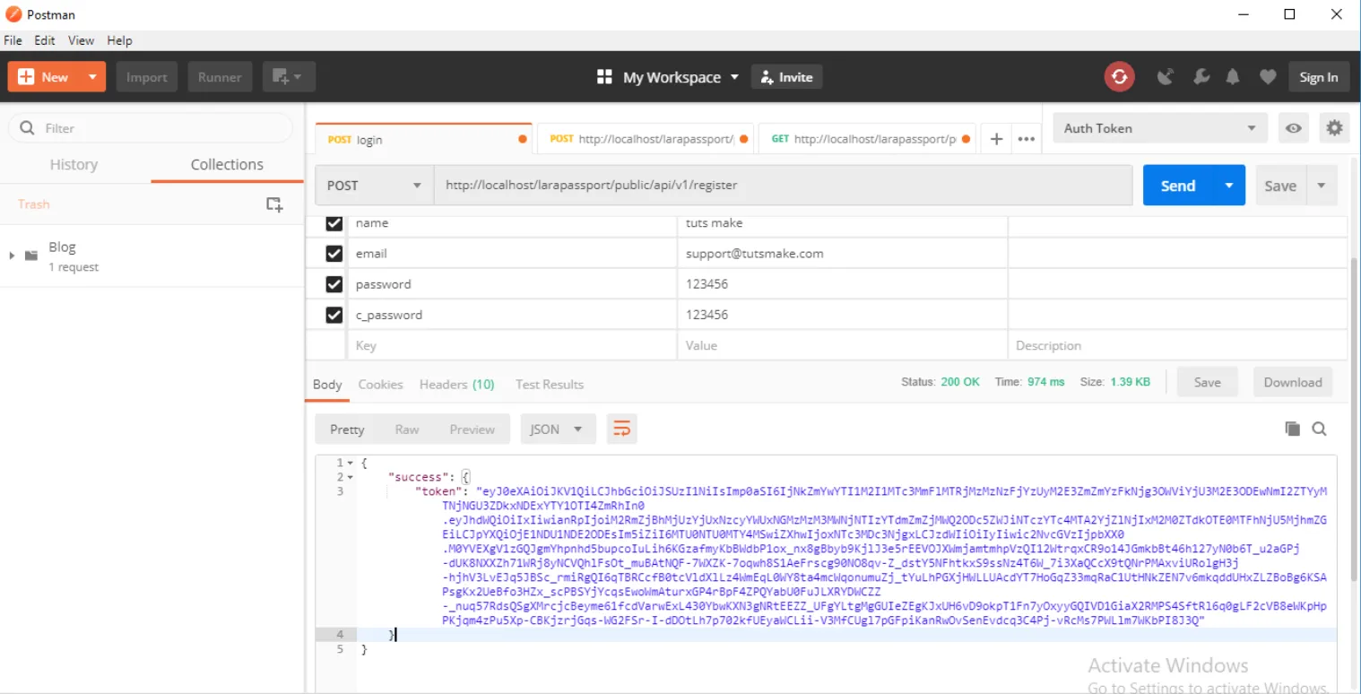Viewport: 1361px width, 694px height.
Task: Click the Download response button
Action: click(1293, 382)
